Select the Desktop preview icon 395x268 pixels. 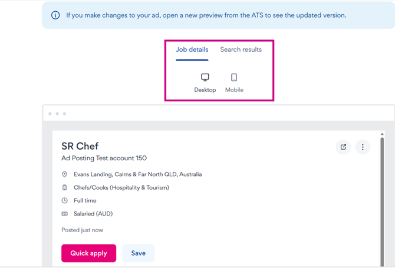[205, 78]
